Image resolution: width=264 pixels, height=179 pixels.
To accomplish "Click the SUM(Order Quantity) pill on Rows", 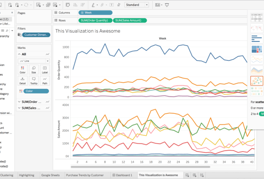I will click(95, 20).
